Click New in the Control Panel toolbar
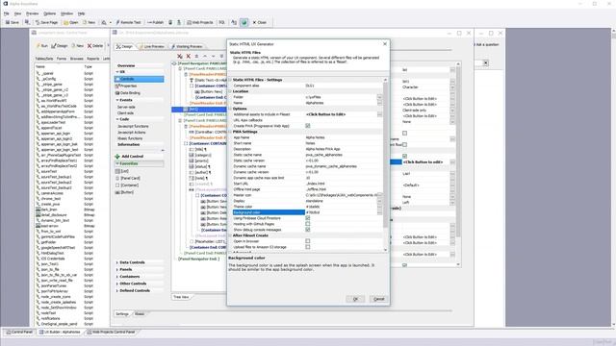This screenshot has width=616, height=346. click(77, 46)
